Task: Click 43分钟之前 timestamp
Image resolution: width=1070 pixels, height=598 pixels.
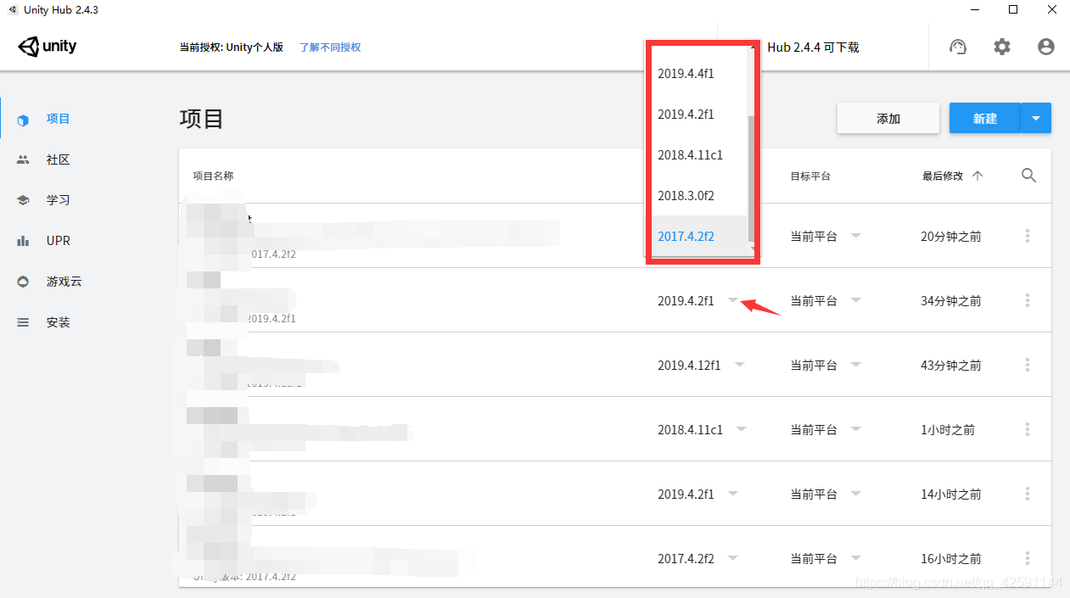Action: tap(950, 366)
